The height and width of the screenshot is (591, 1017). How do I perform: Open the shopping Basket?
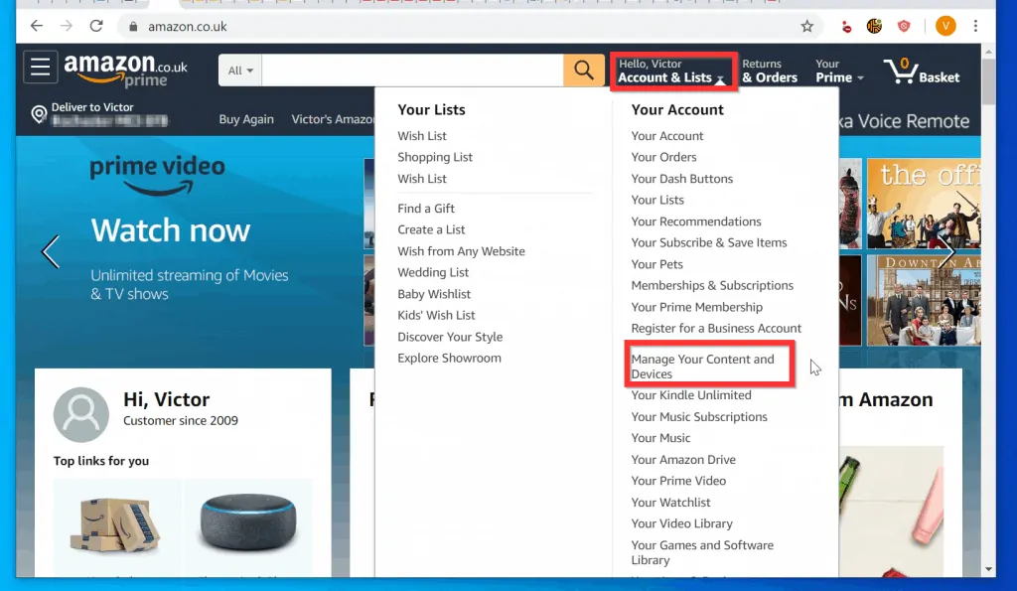921,71
